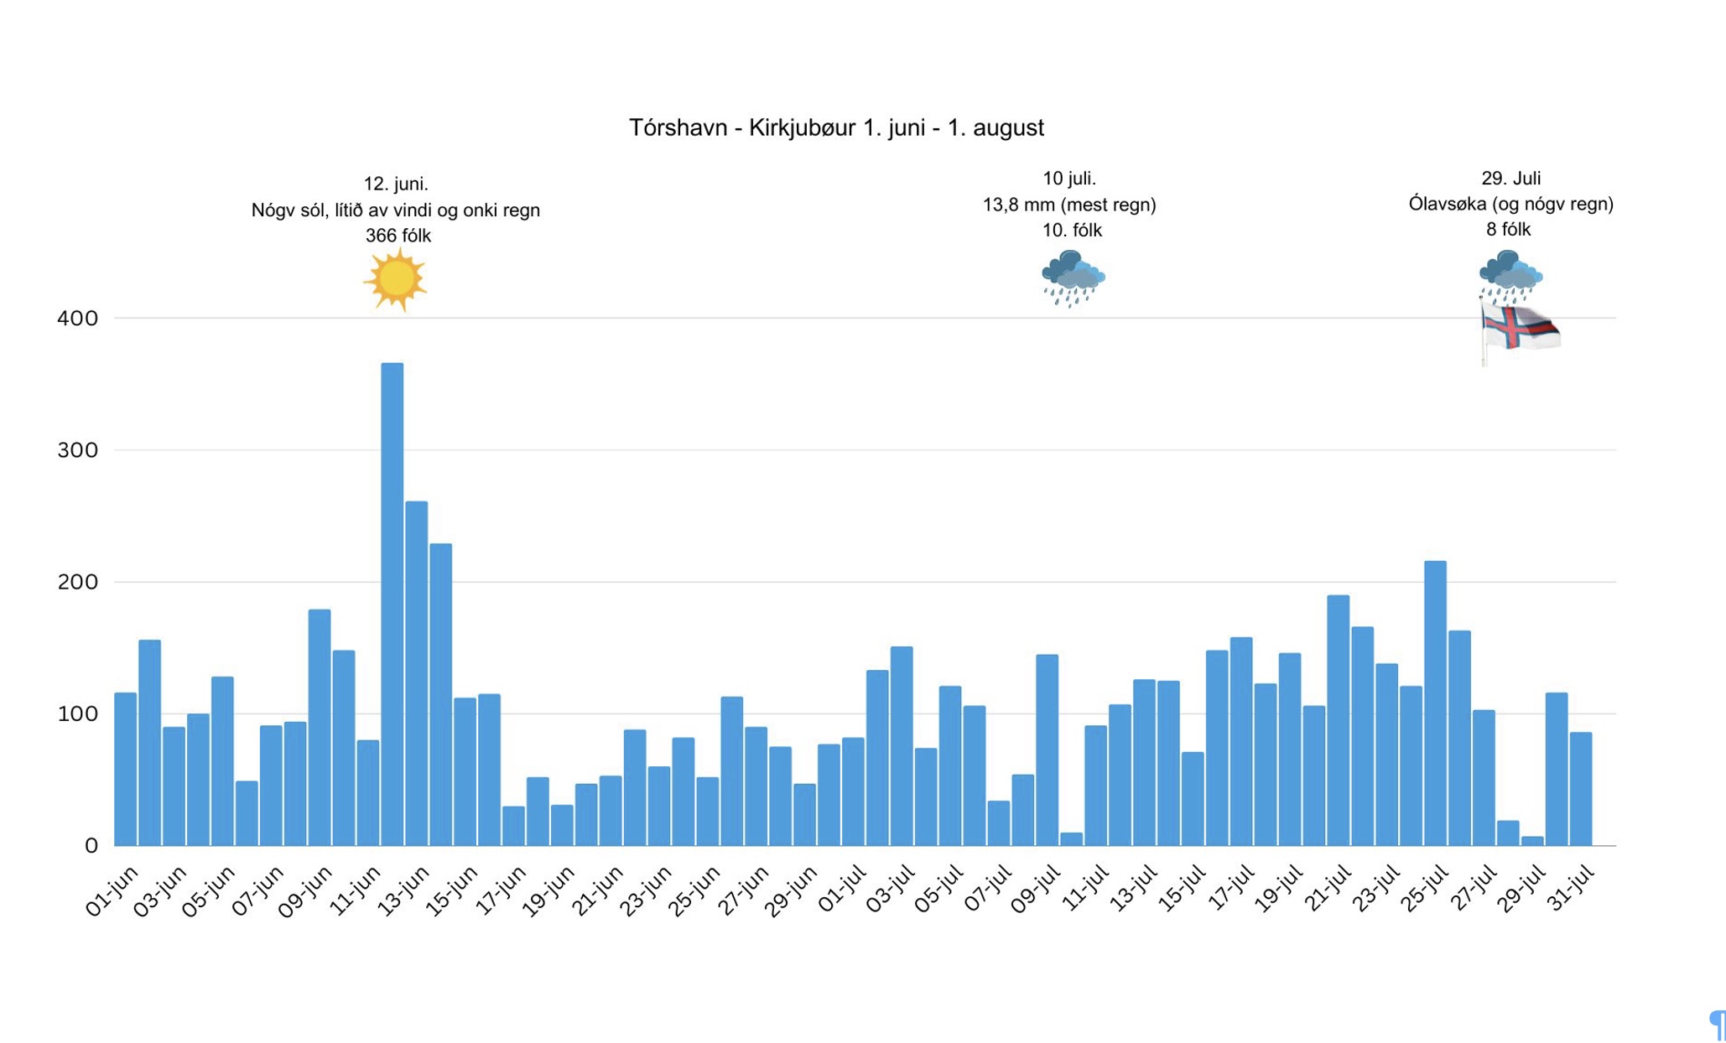Click the 01-jun x-axis date label
The width and height of the screenshot is (1726, 1043).
coord(111,891)
